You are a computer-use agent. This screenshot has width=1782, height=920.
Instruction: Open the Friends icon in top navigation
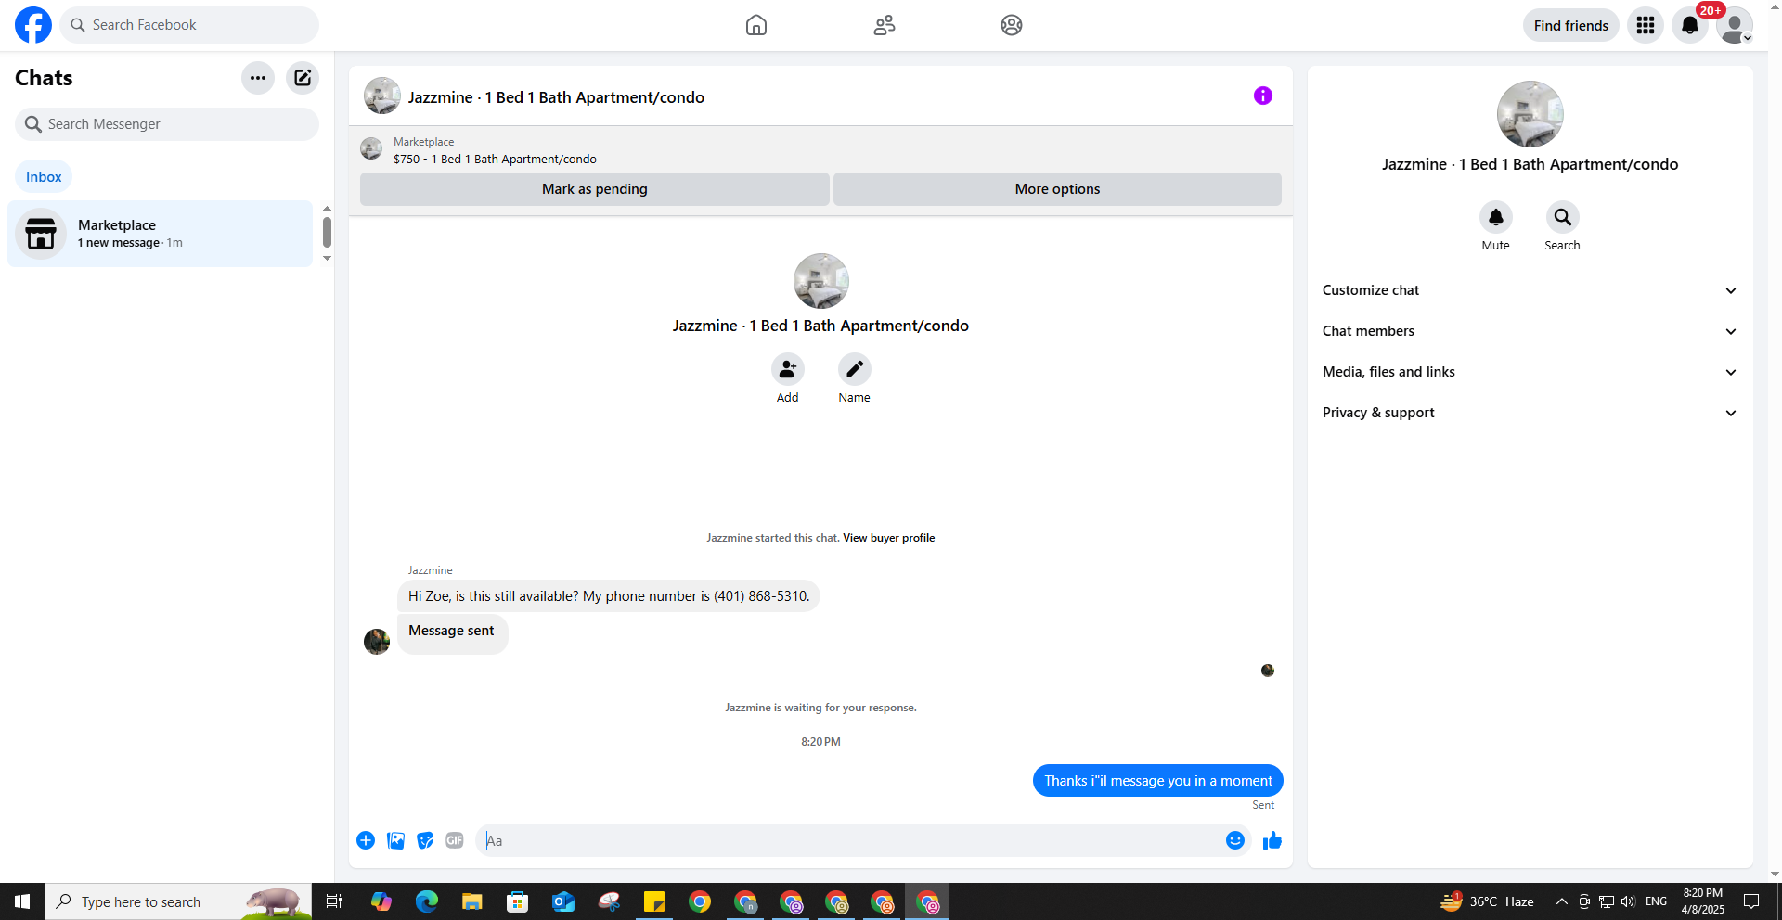(885, 25)
